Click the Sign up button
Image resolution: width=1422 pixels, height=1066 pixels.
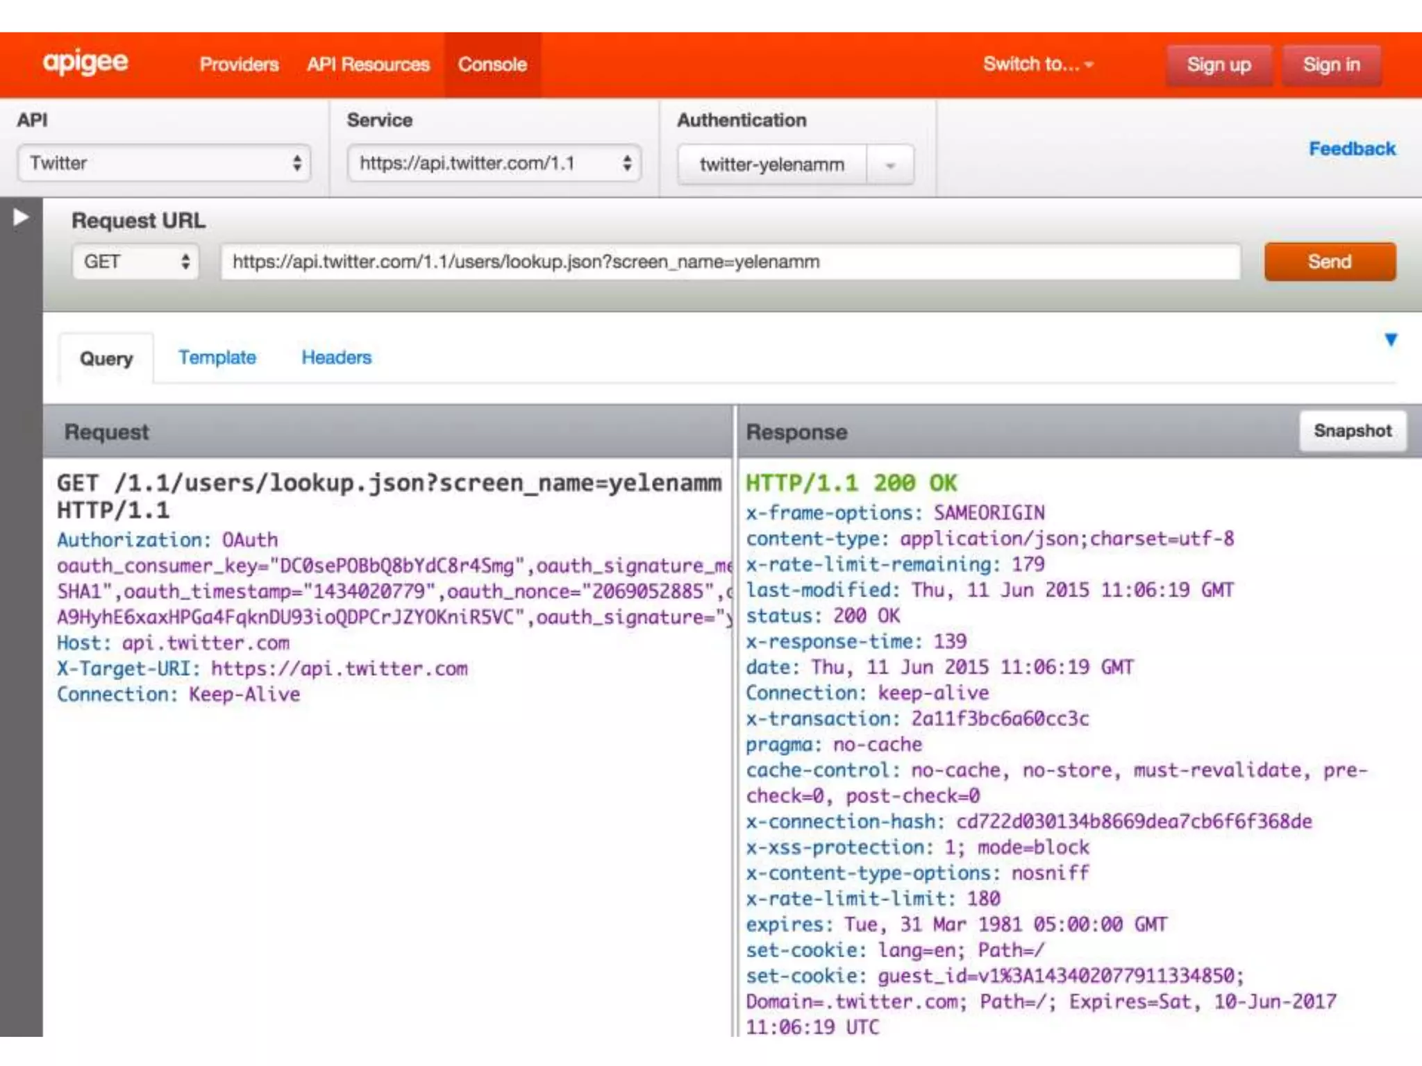pos(1219,65)
